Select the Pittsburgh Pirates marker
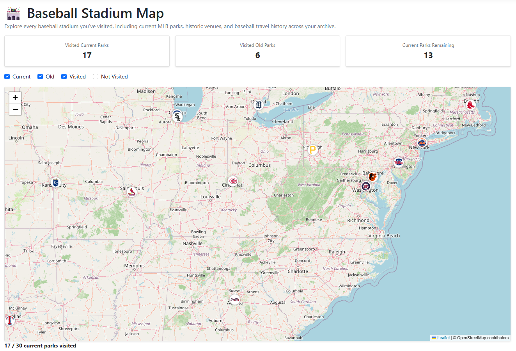This screenshot has height=351, width=516. pos(313,150)
